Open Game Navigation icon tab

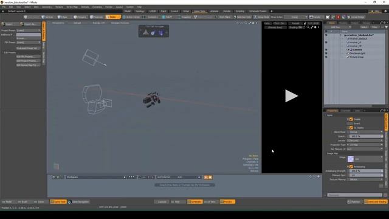[78, 202]
